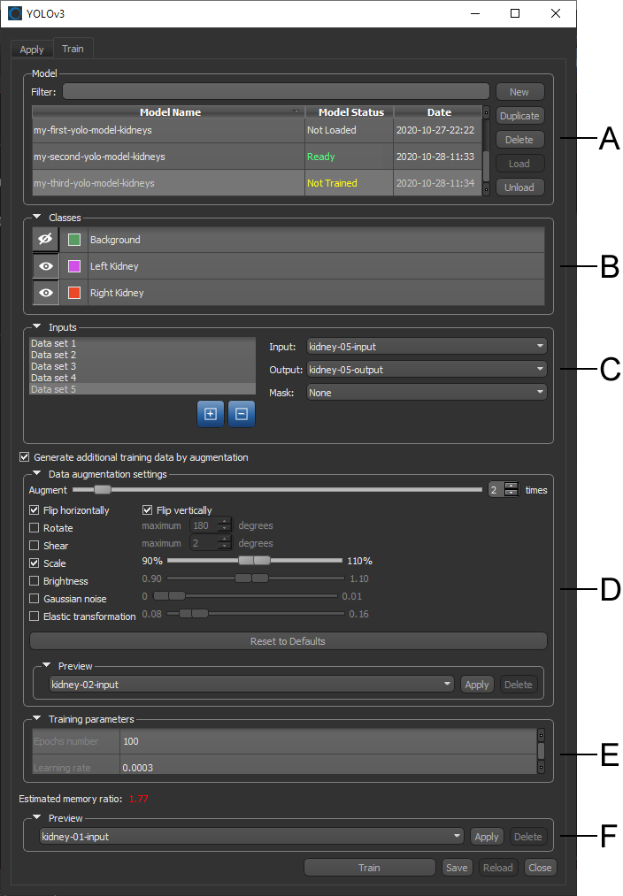Toggle Right Kidney class visibility eye

(x=45, y=293)
